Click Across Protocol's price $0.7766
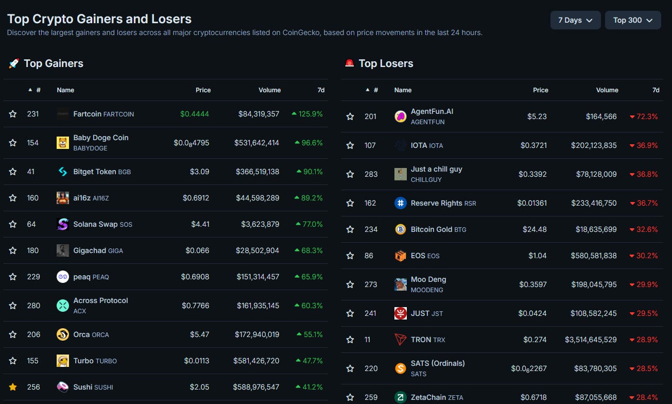 point(196,306)
